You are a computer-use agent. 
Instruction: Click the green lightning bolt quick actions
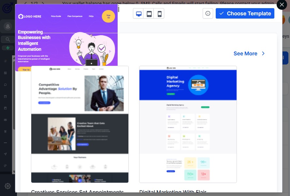(7, 48)
